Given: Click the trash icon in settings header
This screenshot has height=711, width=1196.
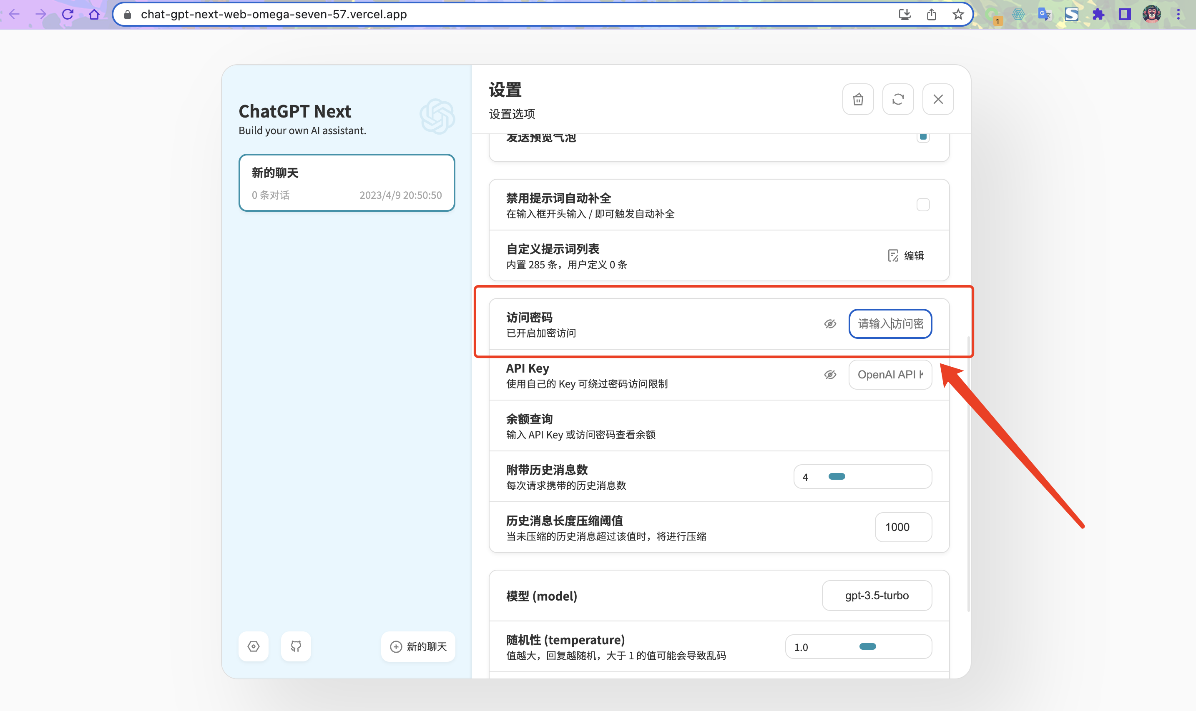Looking at the screenshot, I should pyautogui.click(x=857, y=99).
